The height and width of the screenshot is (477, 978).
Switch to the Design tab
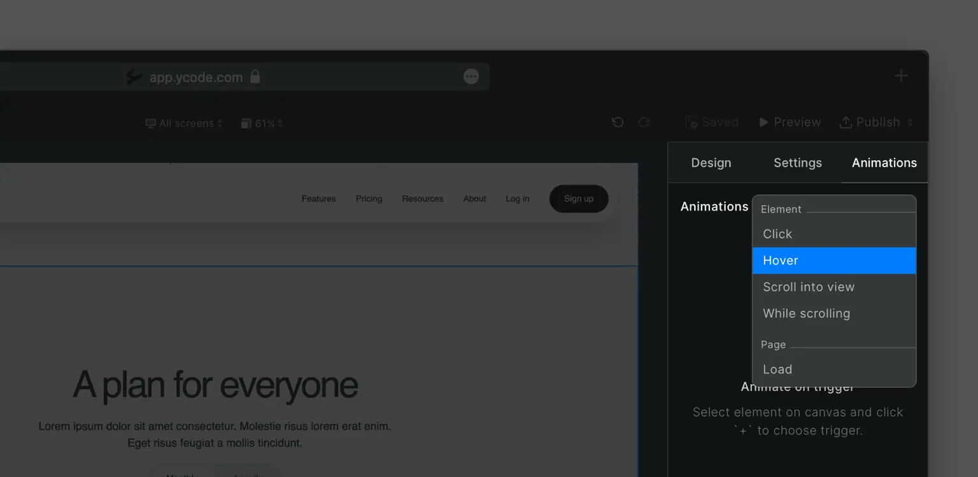(x=711, y=163)
